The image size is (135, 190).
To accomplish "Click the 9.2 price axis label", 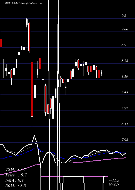I will 124,16.
